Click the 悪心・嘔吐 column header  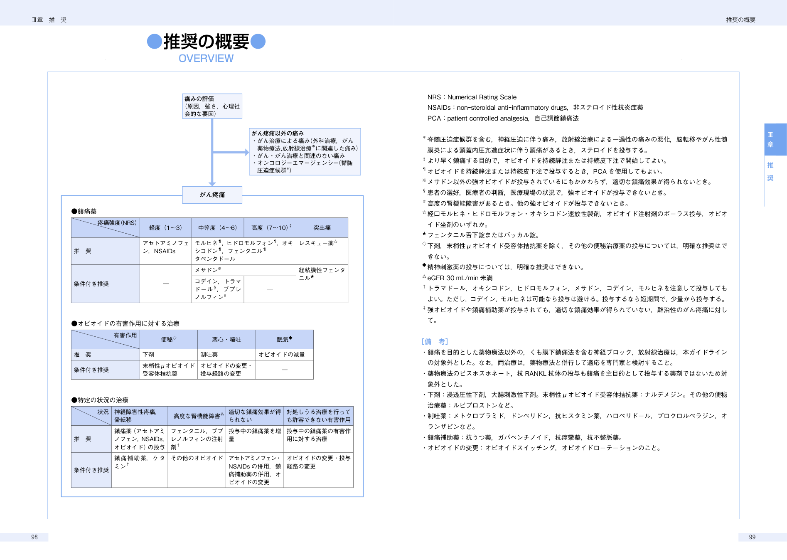tap(226, 340)
